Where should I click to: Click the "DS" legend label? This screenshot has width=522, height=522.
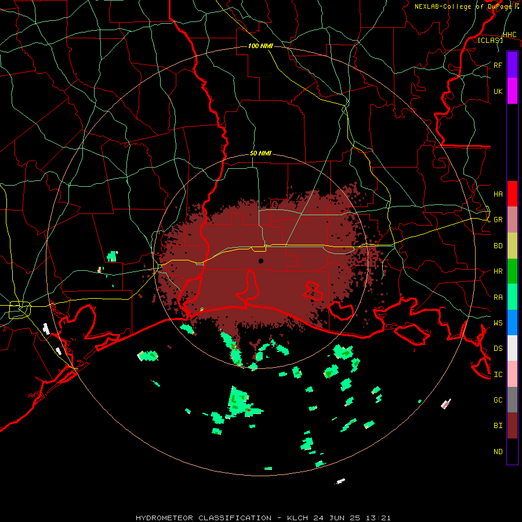click(x=498, y=349)
